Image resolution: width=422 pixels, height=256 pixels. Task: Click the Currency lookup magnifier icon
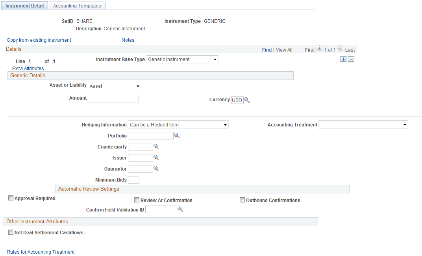click(x=247, y=100)
